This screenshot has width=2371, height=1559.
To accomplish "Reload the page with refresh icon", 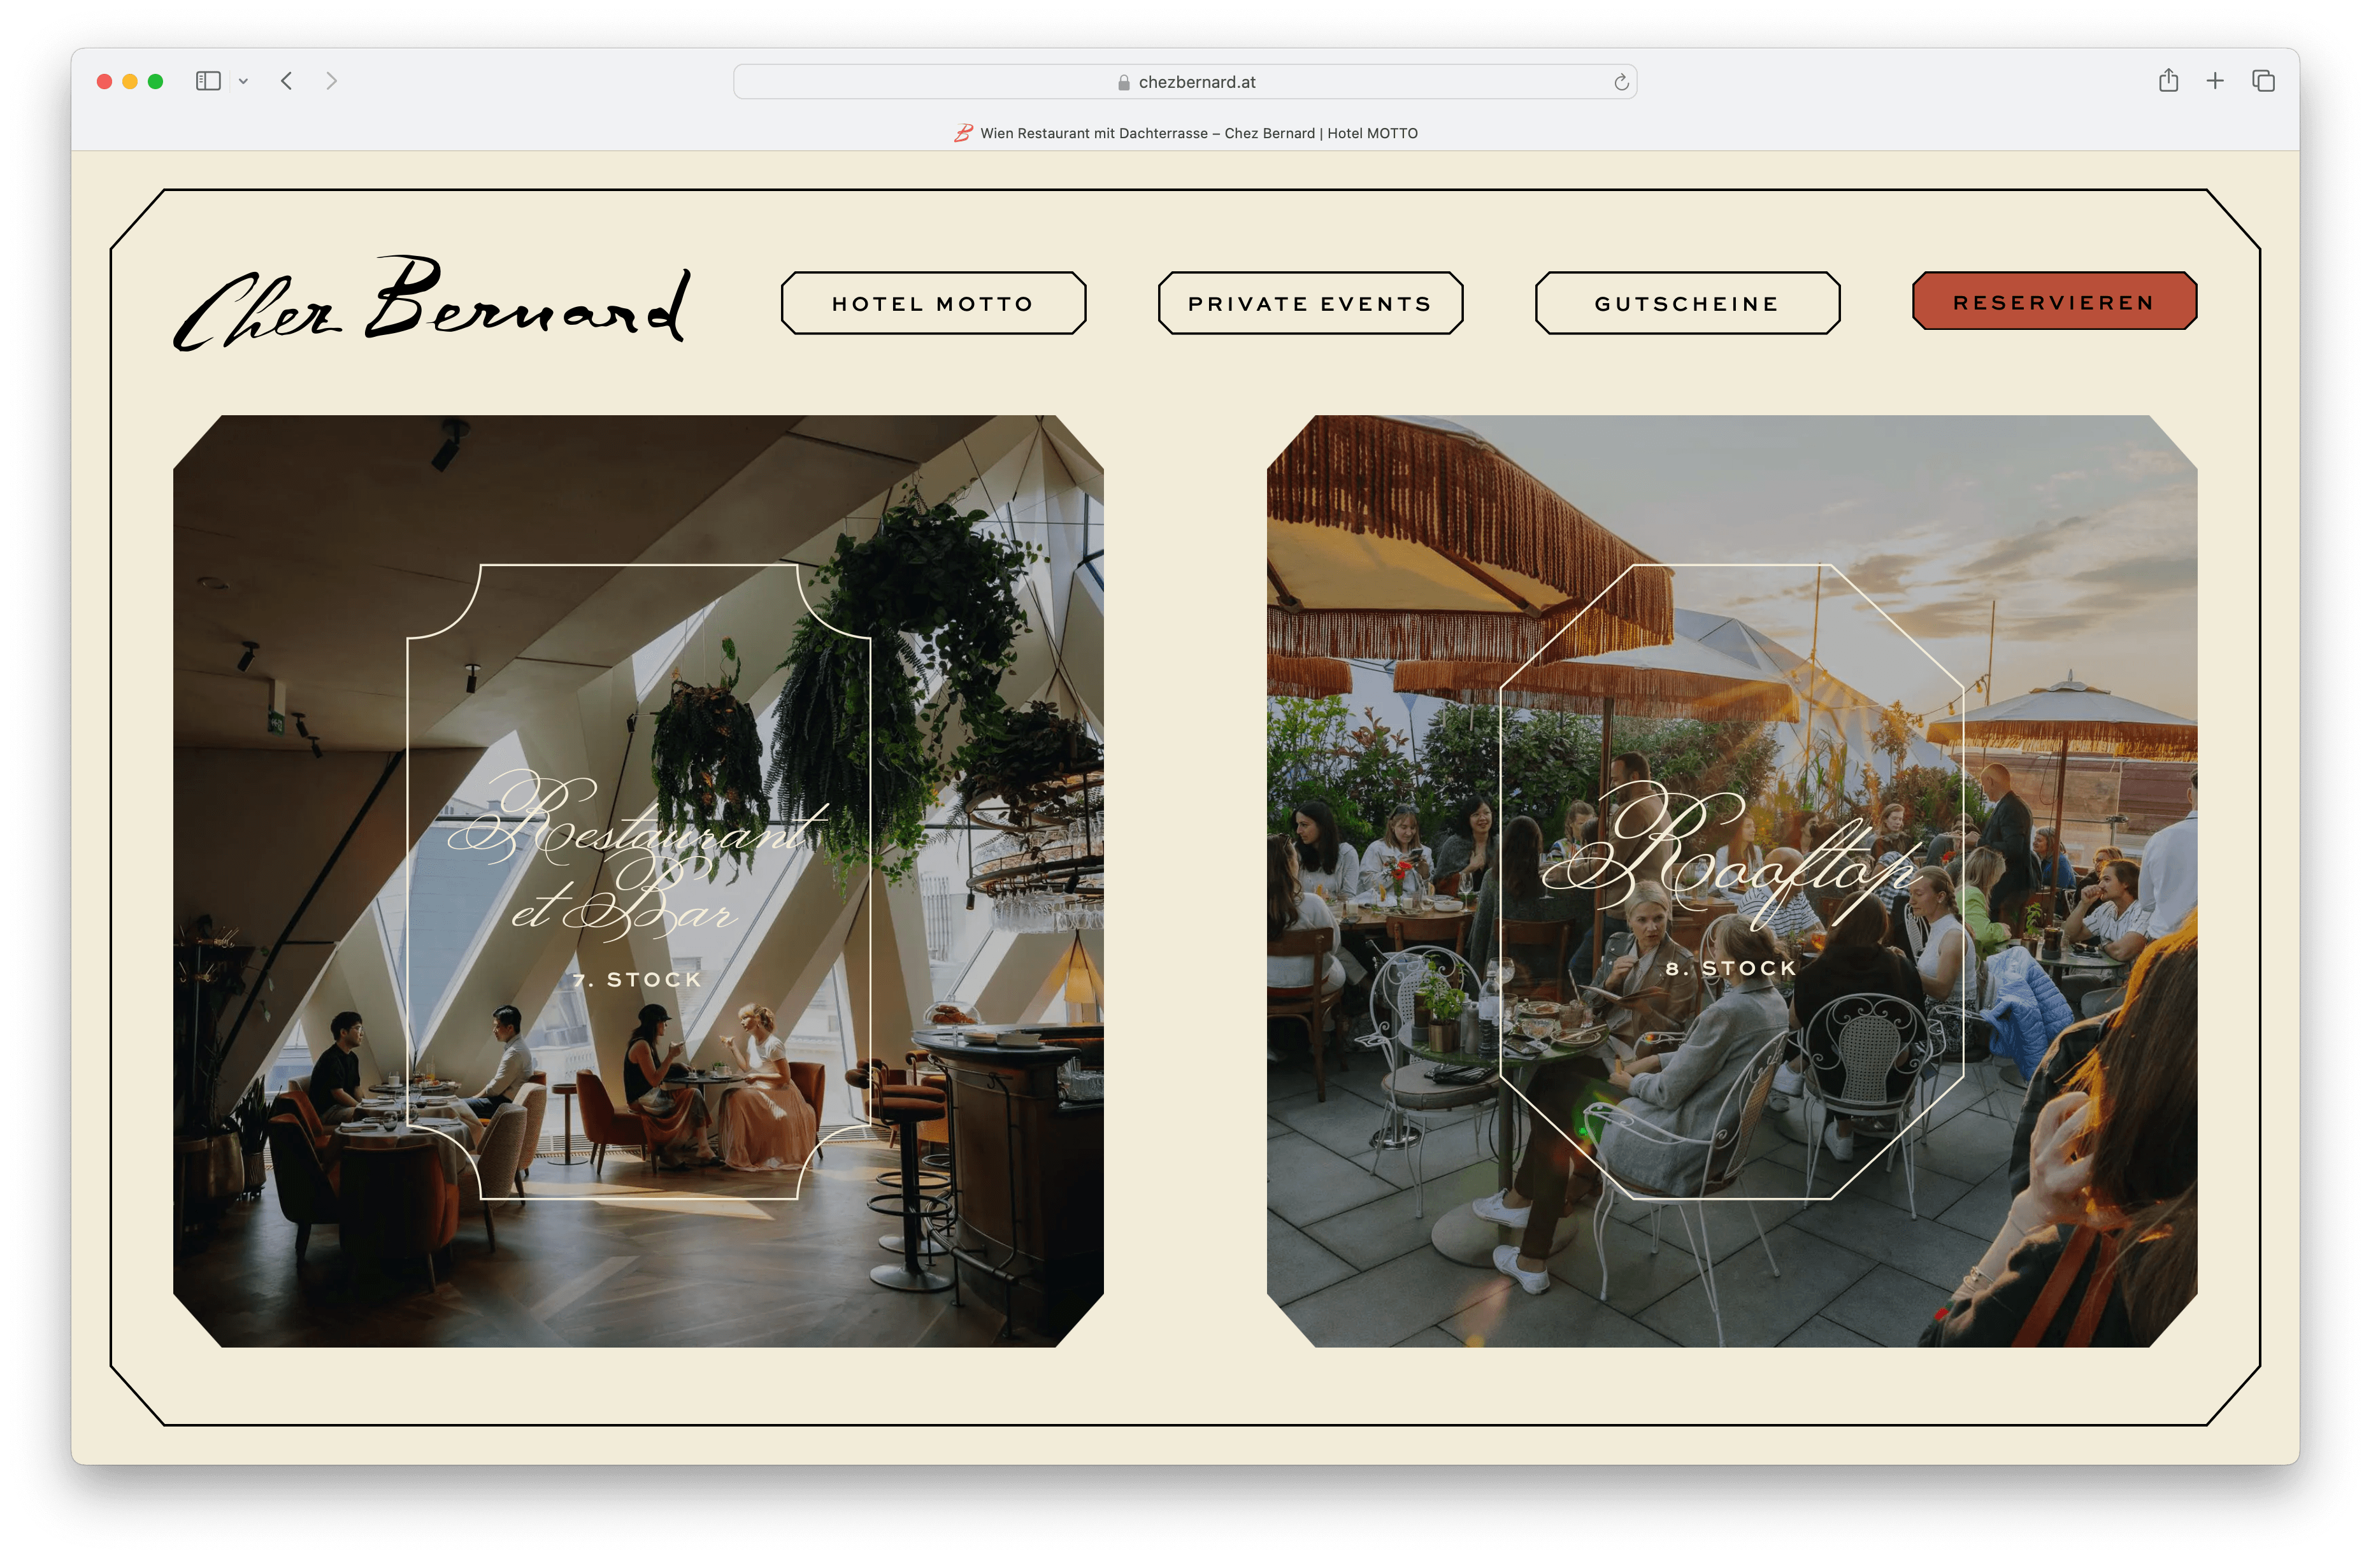I will click(x=1621, y=82).
